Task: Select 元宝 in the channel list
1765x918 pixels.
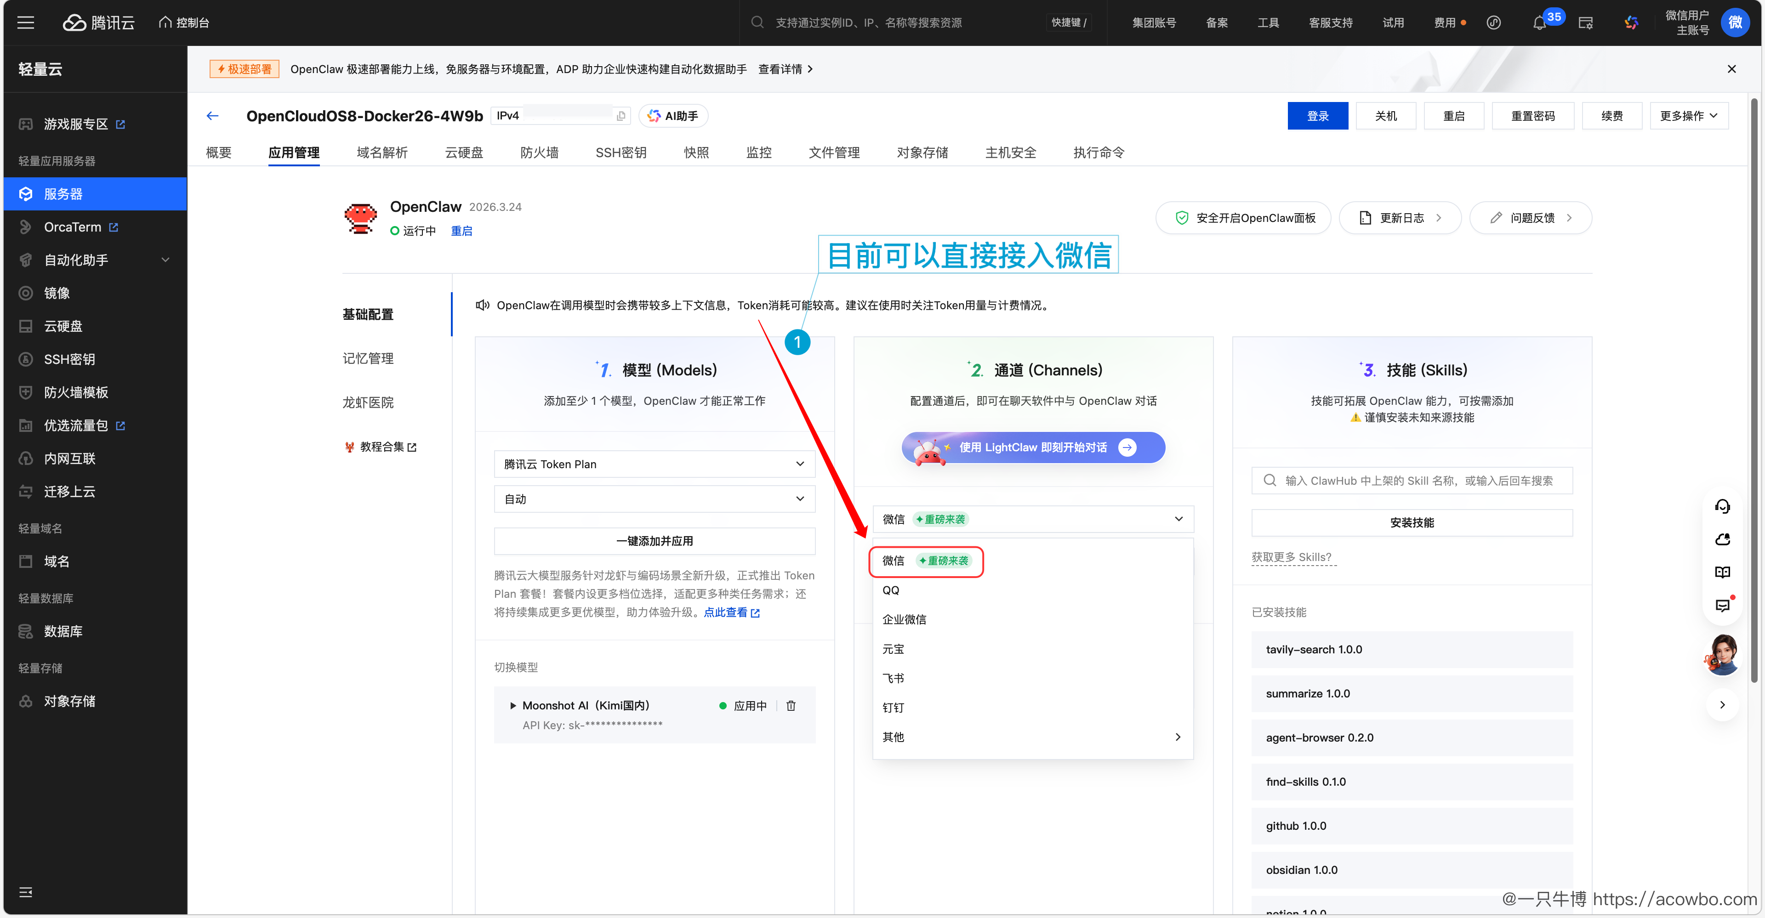Action: [1032, 649]
